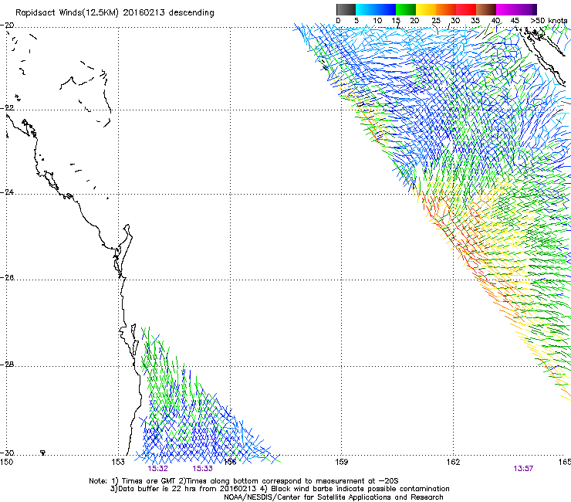Click the gray 0-5 knots color swatch
The width and height of the screenshot is (571, 502).
point(346,9)
